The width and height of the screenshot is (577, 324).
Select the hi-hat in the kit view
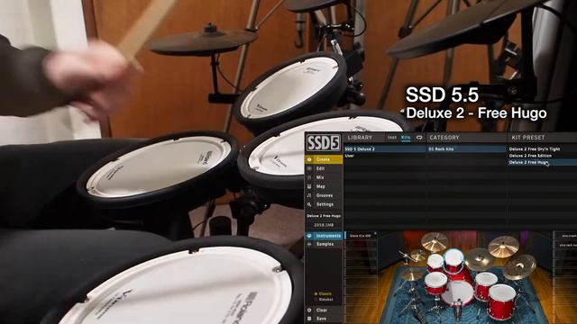click(411, 274)
